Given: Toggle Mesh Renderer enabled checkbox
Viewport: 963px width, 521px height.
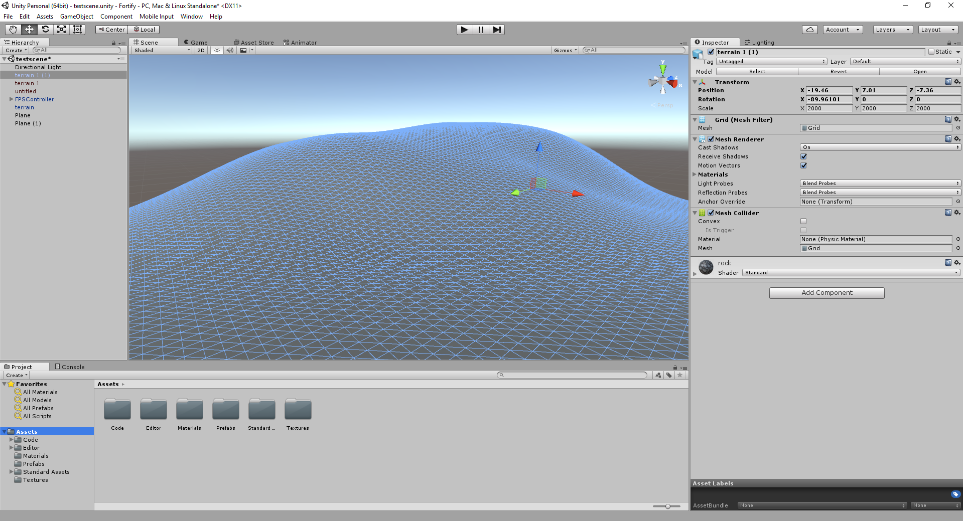Looking at the screenshot, I should pos(711,139).
